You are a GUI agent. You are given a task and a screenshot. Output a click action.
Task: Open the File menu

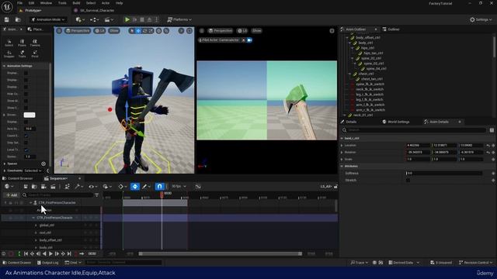[19, 3]
